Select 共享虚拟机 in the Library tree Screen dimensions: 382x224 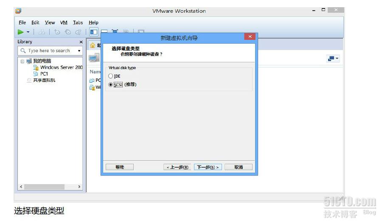pyautogui.click(x=44, y=80)
